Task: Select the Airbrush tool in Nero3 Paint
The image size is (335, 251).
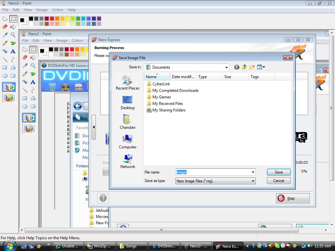Action: pyautogui.click(x=5, y=51)
